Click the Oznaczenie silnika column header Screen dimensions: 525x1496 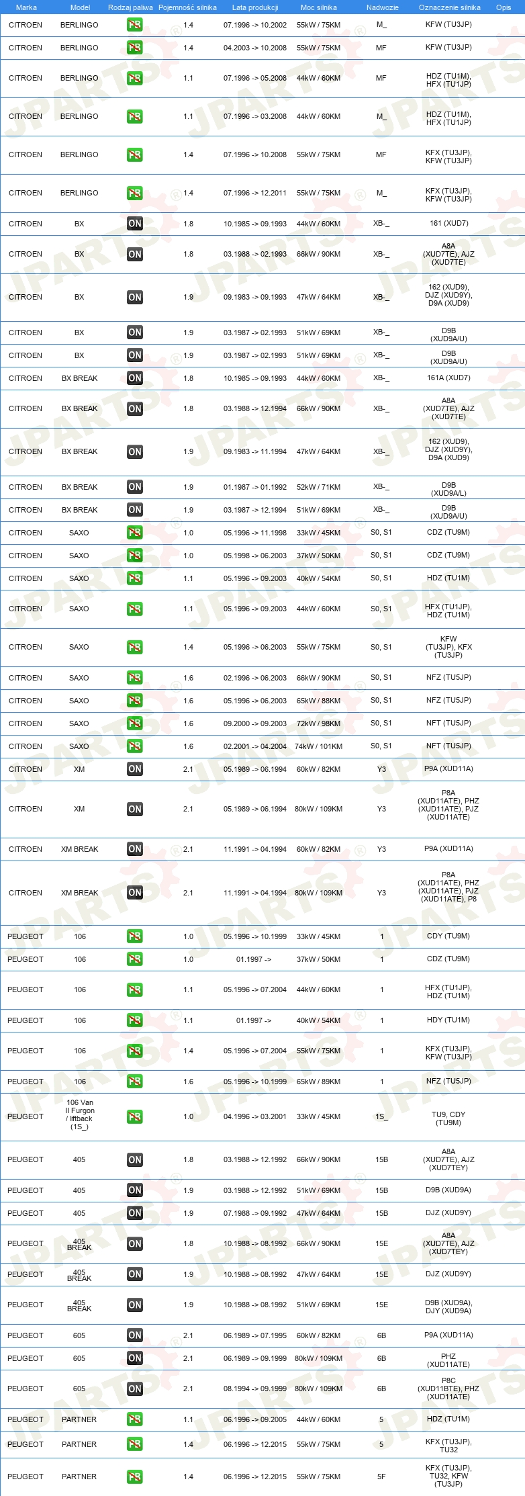tap(450, 7)
